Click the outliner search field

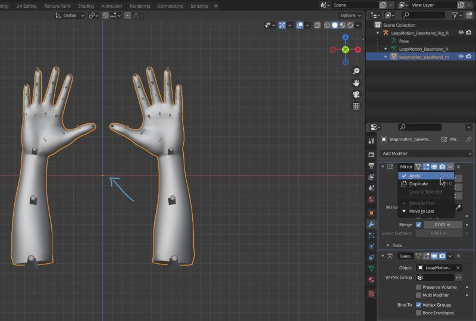(423, 15)
